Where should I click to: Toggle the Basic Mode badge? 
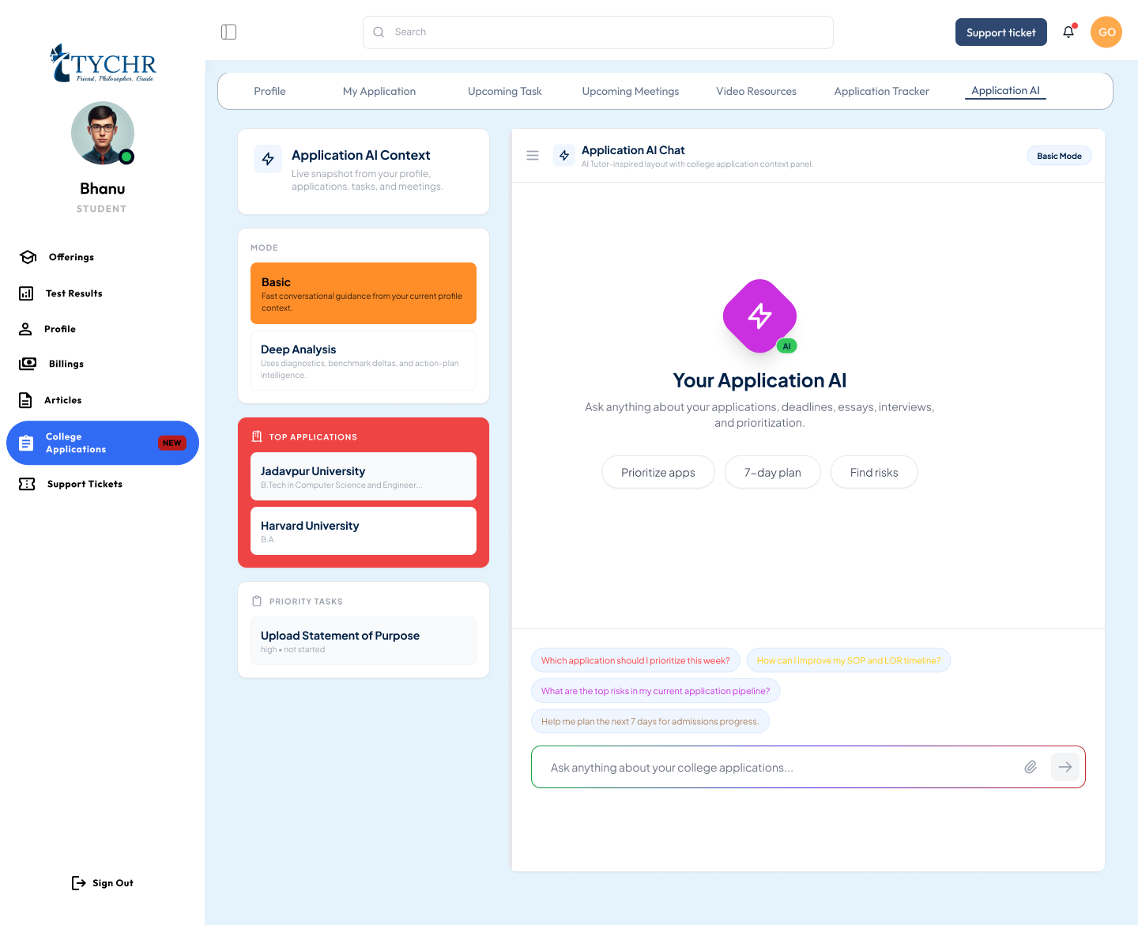click(x=1059, y=156)
